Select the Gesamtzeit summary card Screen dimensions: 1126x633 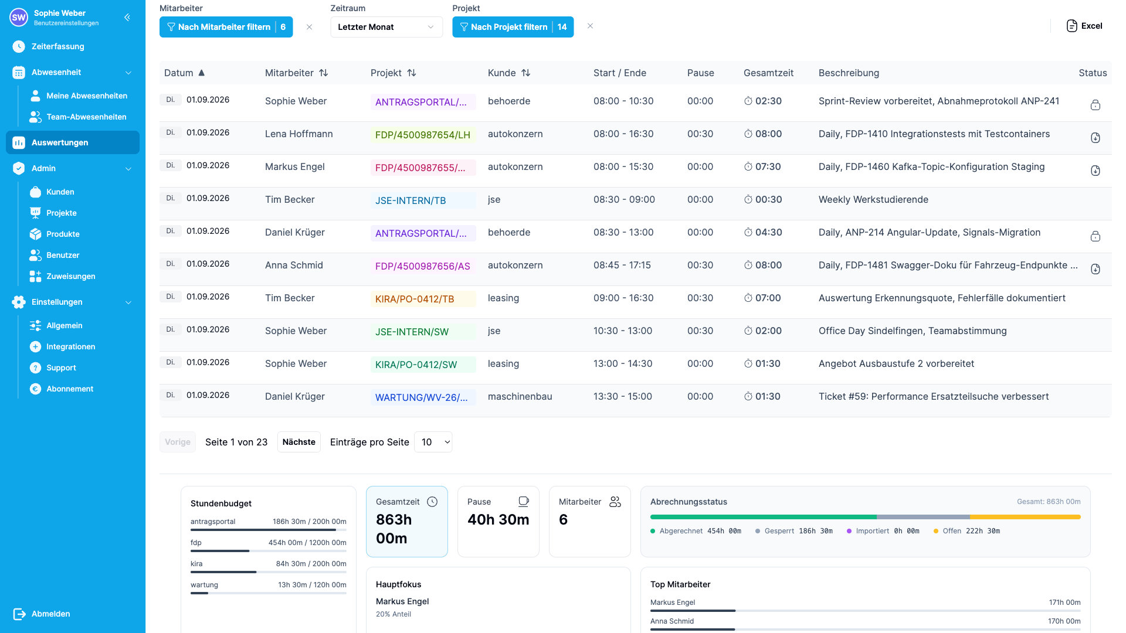point(407,522)
